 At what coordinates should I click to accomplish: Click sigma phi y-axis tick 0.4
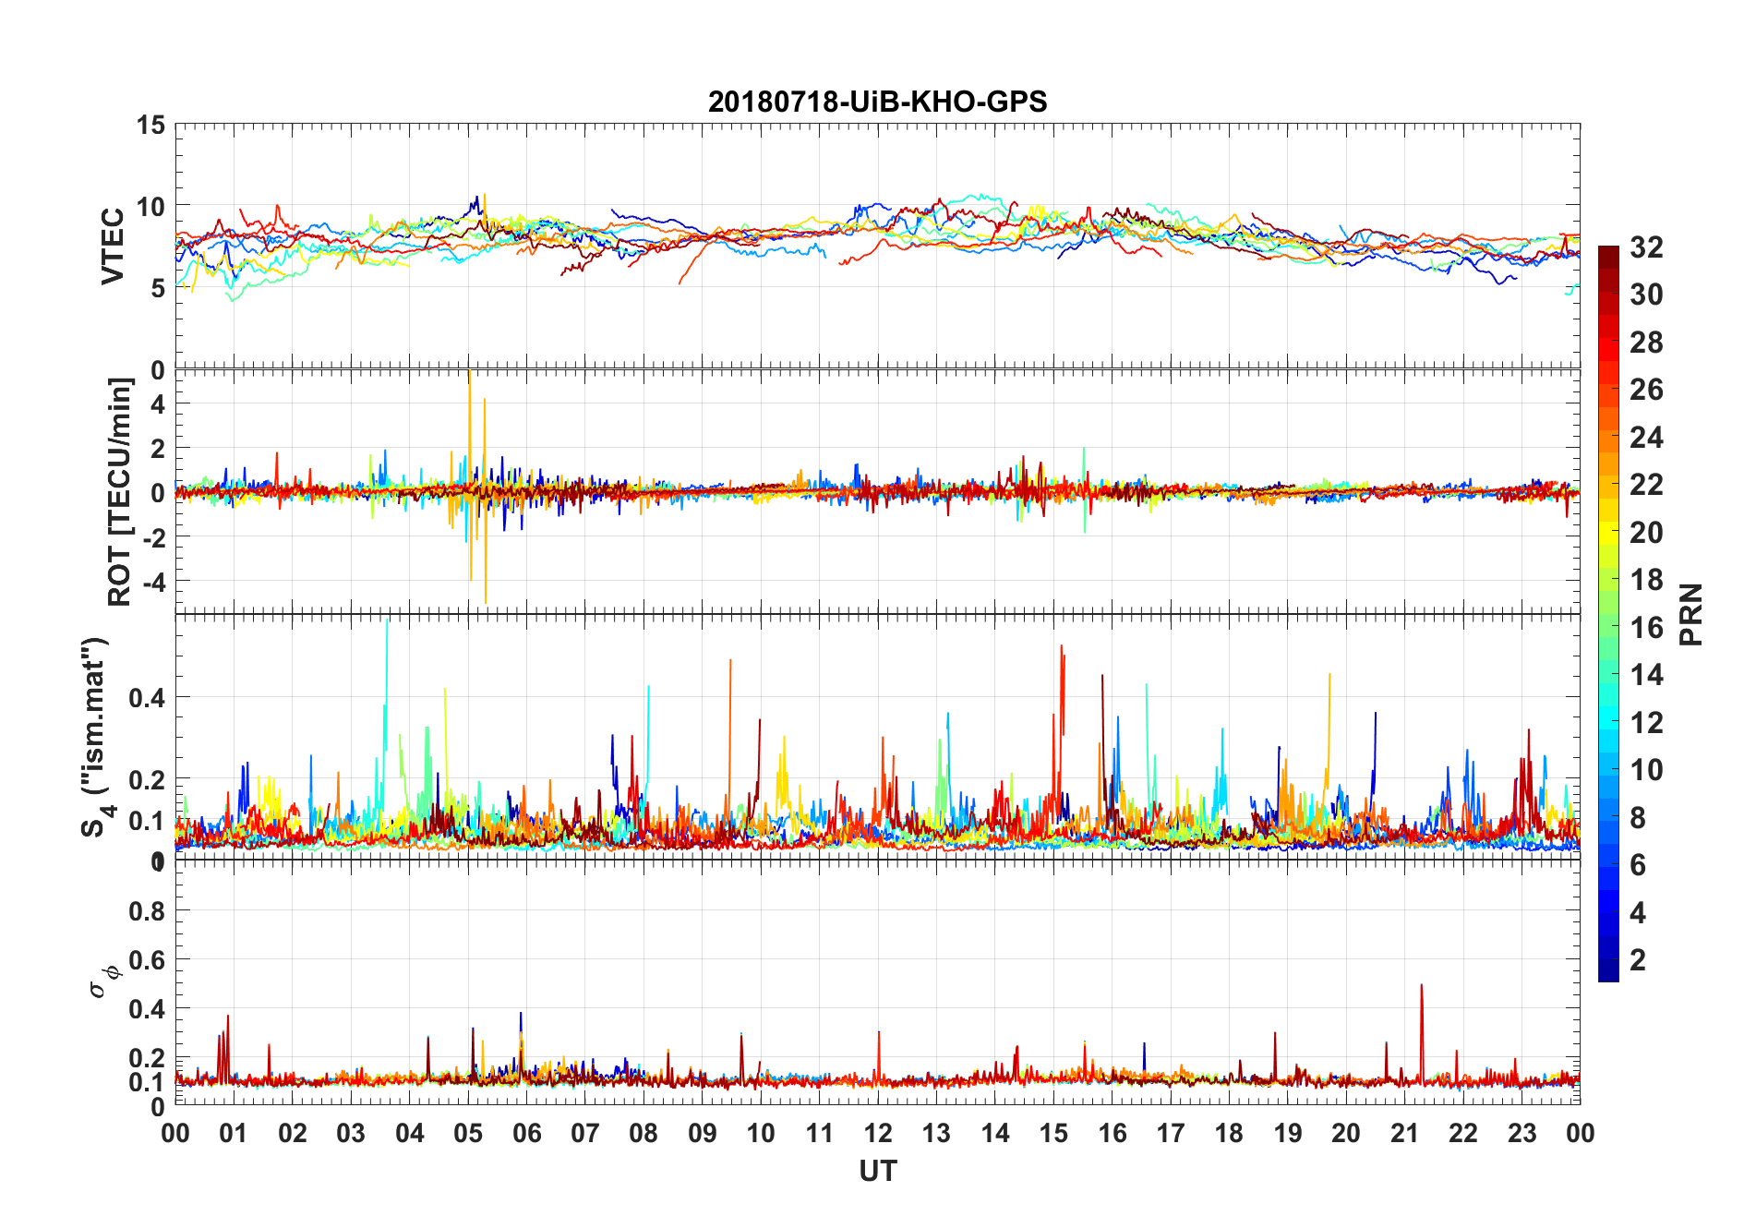click(x=148, y=1008)
